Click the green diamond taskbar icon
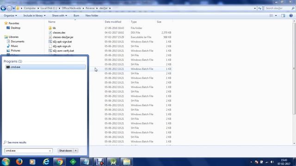296x166 pixels. coord(73,162)
